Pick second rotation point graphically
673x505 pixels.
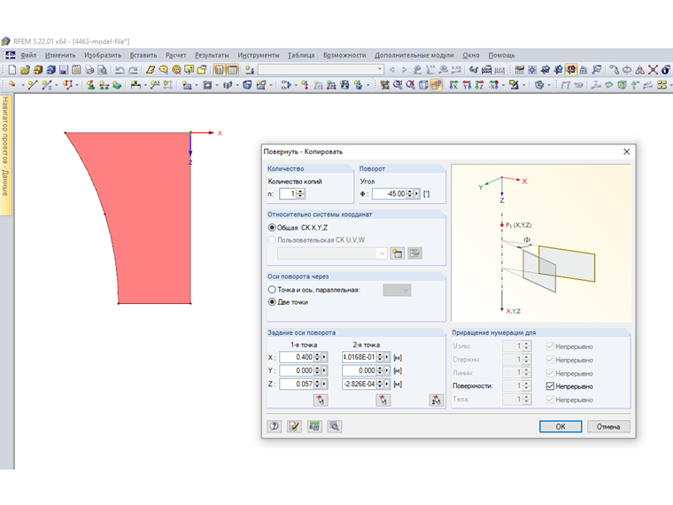(383, 400)
